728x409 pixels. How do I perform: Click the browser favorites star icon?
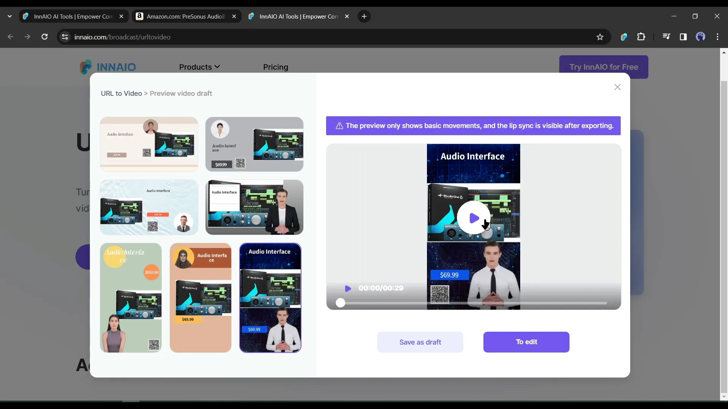pos(600,37)
